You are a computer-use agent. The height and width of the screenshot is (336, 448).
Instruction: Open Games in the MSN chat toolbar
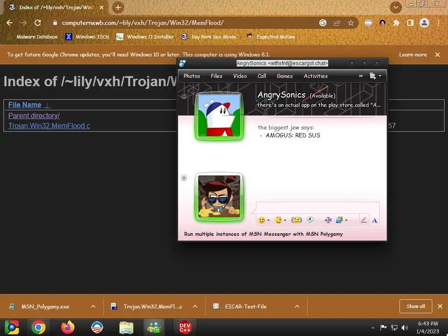coord(284,76)
